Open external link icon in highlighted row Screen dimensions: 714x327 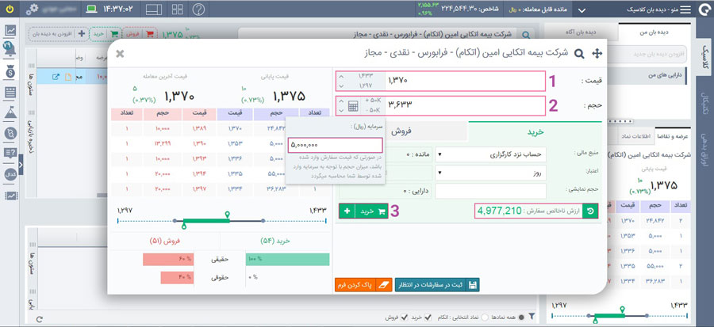point(56,77)
